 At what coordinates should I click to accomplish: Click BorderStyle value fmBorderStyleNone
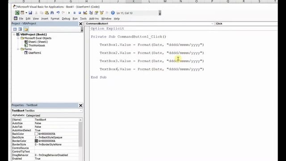(48, 144)
